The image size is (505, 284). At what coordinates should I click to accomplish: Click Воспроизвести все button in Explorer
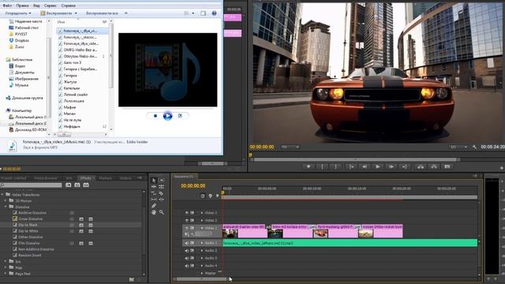(102, 13)
